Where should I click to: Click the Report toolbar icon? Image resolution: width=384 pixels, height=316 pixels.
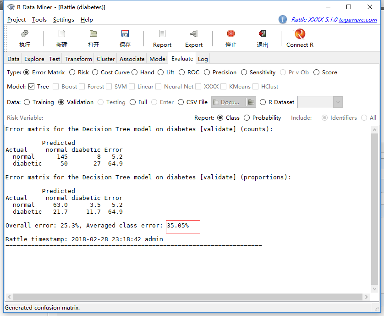click(162, 33)
